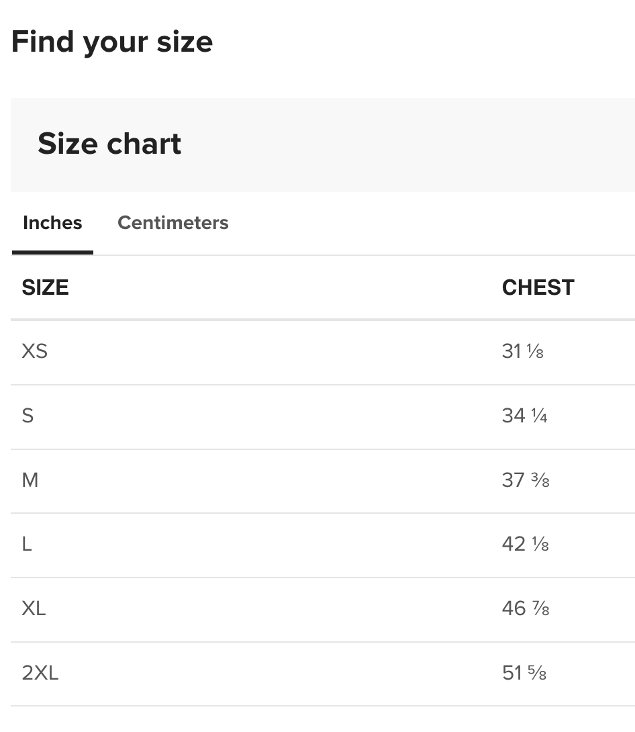Viewport: 635px width, 732px height.
Task: Click the CHEST column header
Action: (x=538, y=287)
